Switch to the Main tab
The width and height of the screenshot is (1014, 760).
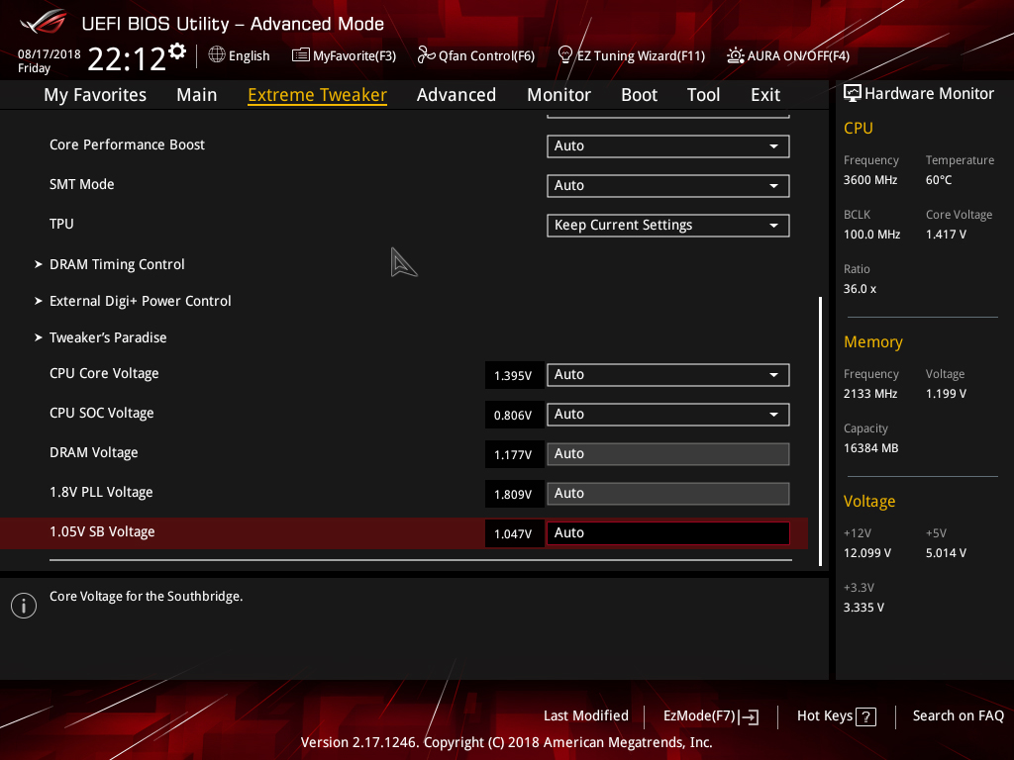(197, 95)
